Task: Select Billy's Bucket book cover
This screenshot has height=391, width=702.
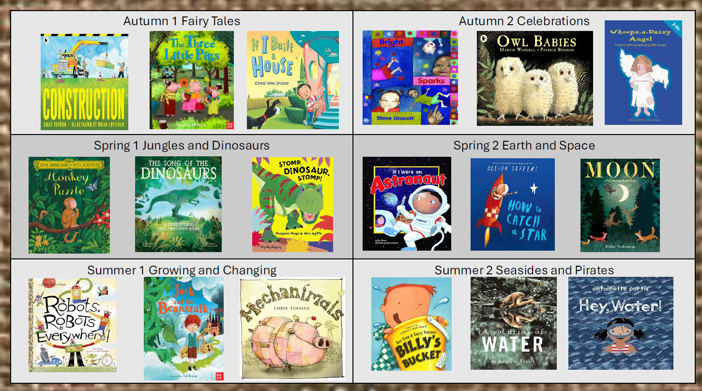Action: click(412, 324)
